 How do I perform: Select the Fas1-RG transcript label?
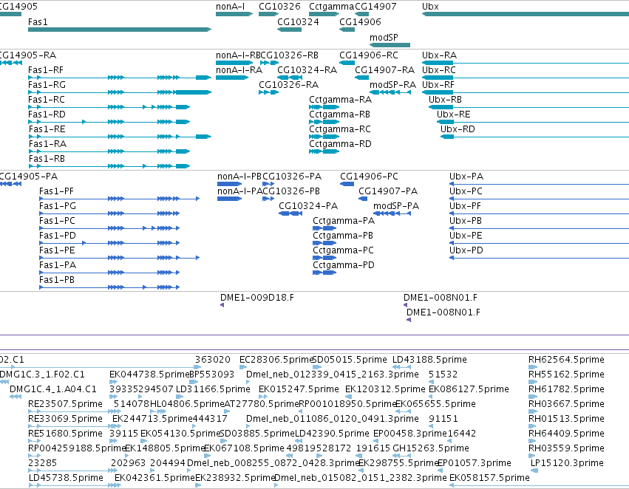[47, 85]
